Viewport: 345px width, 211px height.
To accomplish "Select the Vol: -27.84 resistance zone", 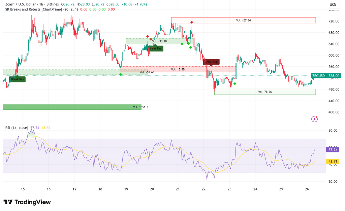I will pyautogui.click(x=243, y=20).
